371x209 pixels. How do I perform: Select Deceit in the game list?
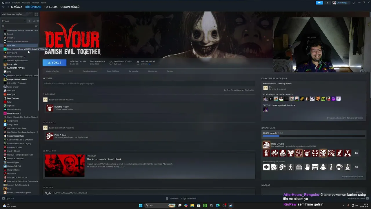(x=10, y=34)
